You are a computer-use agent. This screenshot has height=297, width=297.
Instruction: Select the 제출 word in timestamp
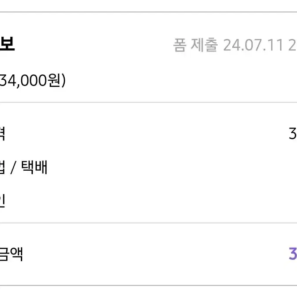pos(204,45)
